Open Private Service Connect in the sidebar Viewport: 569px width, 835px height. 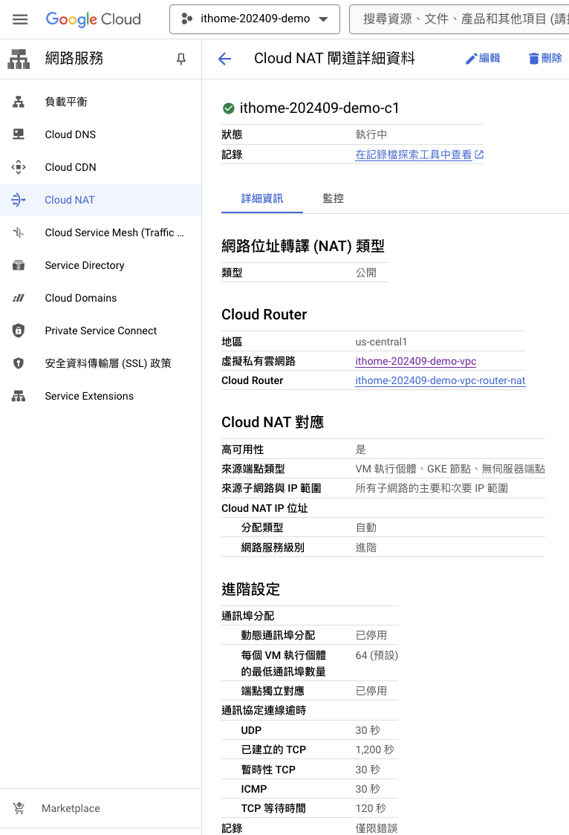tap(100, 331)
